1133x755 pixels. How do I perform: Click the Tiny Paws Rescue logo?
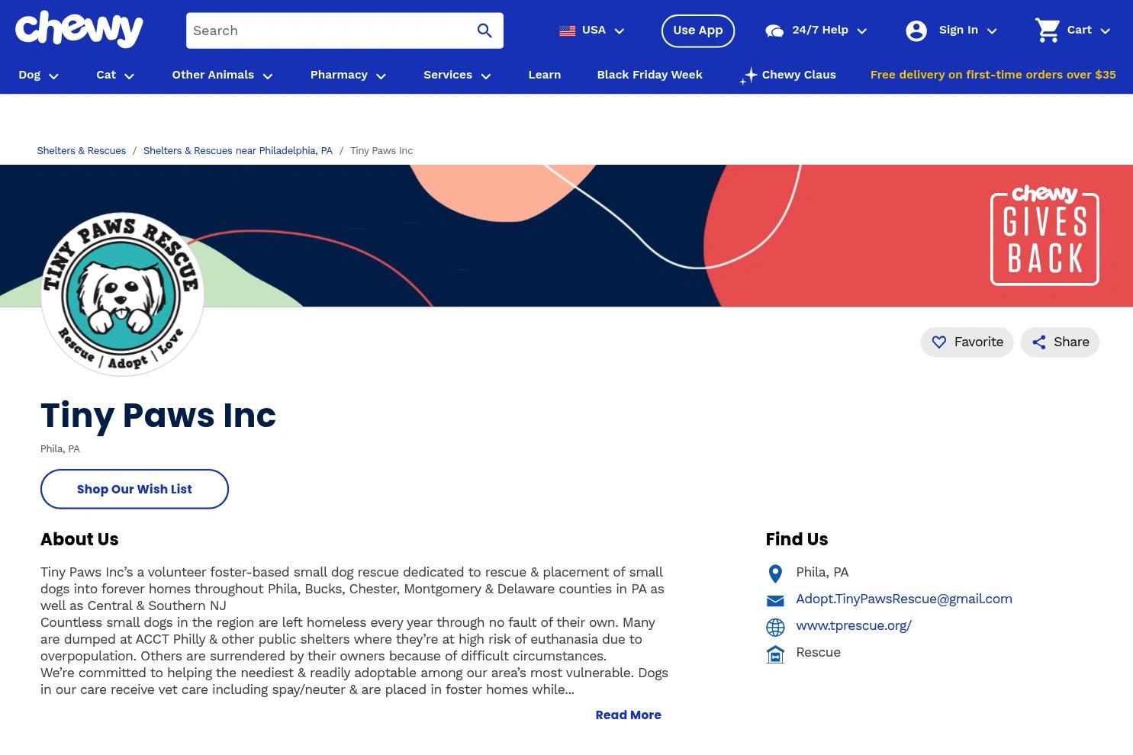(122, 294)
